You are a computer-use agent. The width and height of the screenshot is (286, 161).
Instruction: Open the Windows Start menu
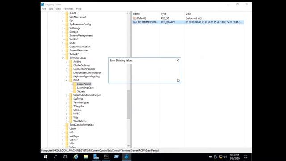46,157
